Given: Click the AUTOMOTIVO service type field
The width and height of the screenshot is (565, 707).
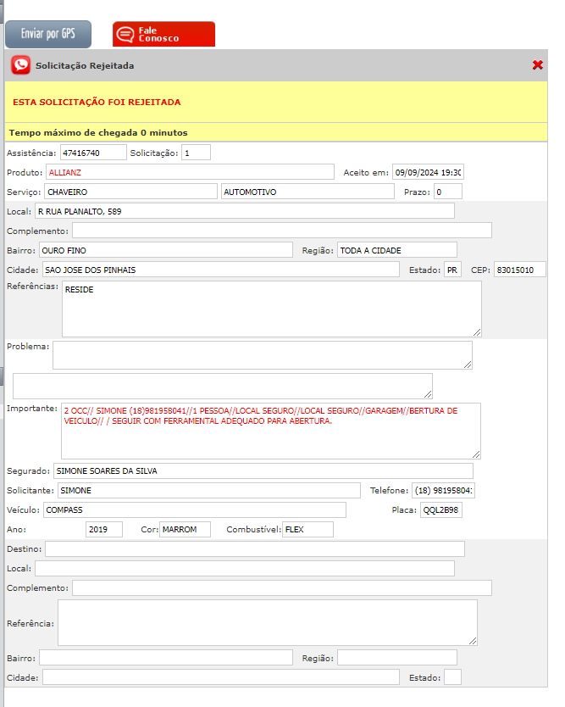Looking at the screenshot, I should [x=307, y=192].
